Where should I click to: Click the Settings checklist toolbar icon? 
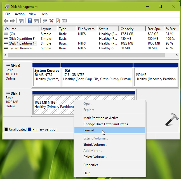(x=64, y=21)
